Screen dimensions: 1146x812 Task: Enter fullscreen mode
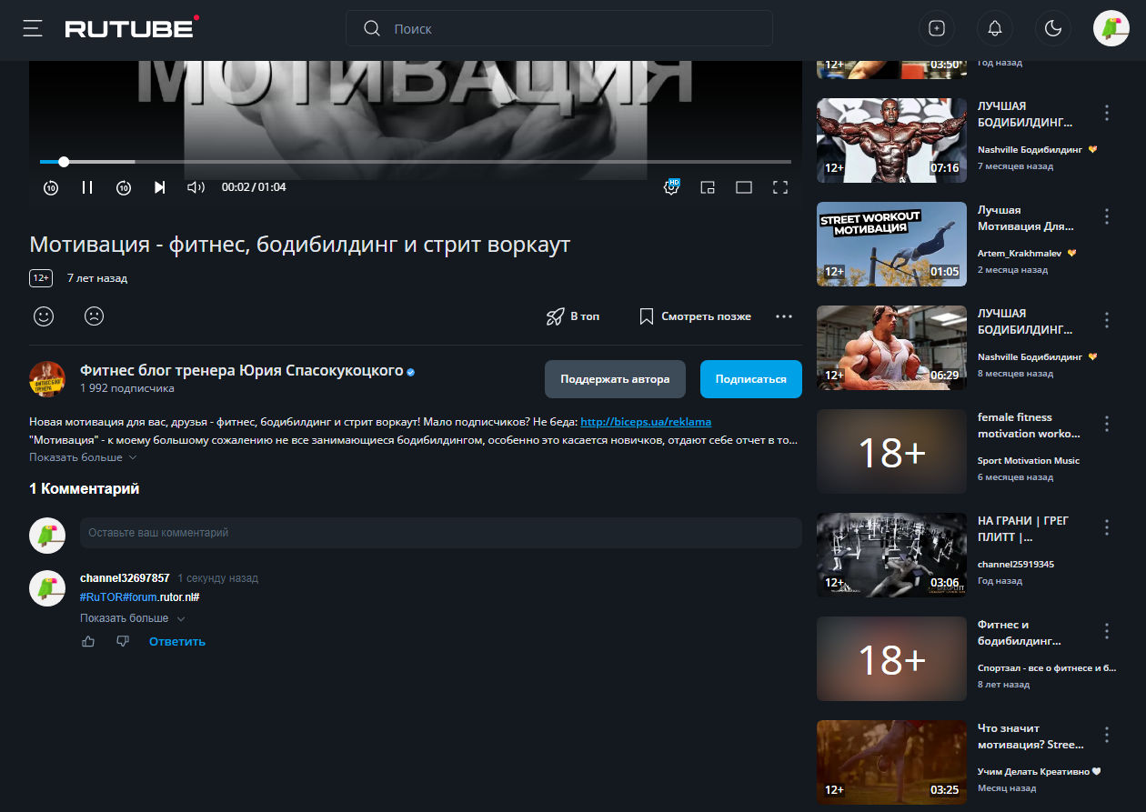[779, 187]
